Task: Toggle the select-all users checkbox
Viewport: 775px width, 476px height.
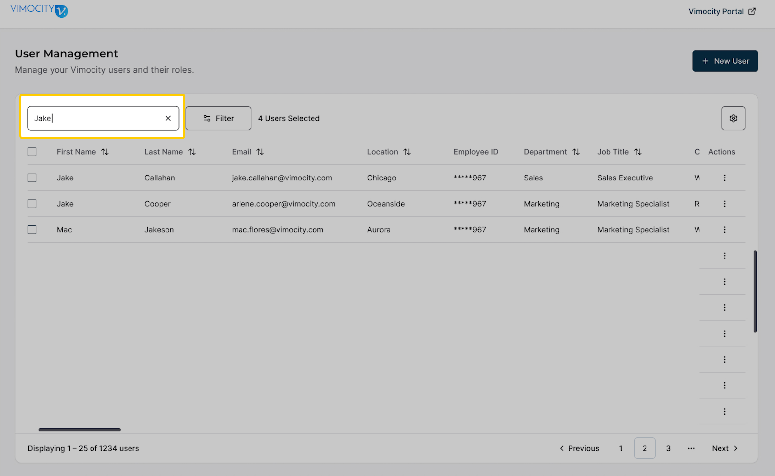Action: (32, 152)
